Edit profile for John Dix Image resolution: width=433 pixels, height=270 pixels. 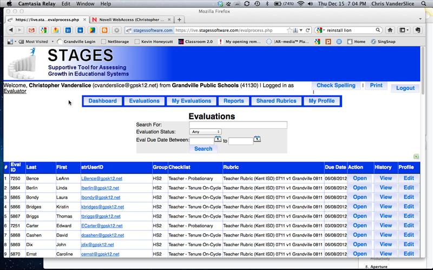pyautogui.click(x=409, y=245)
